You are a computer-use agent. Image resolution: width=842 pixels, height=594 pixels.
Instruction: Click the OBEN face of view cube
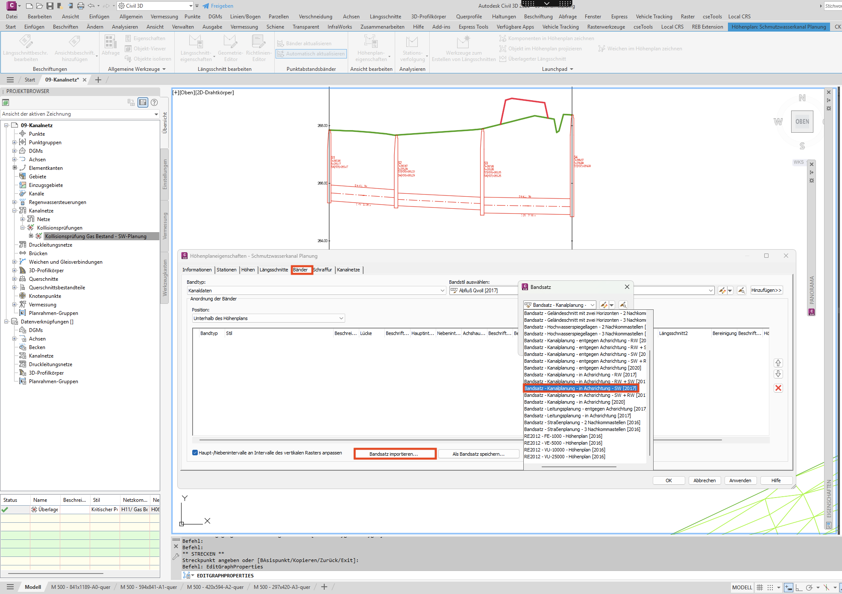[x=802, y=122]
